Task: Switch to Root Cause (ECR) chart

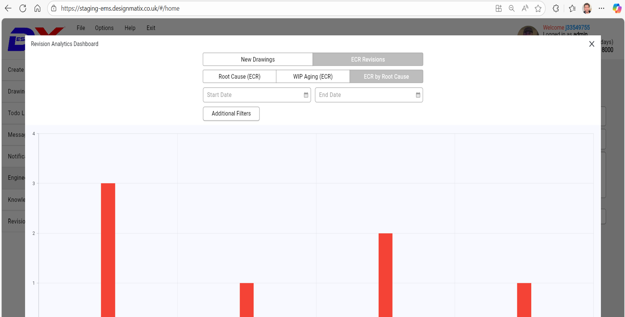Action: (x=239, y=77)
